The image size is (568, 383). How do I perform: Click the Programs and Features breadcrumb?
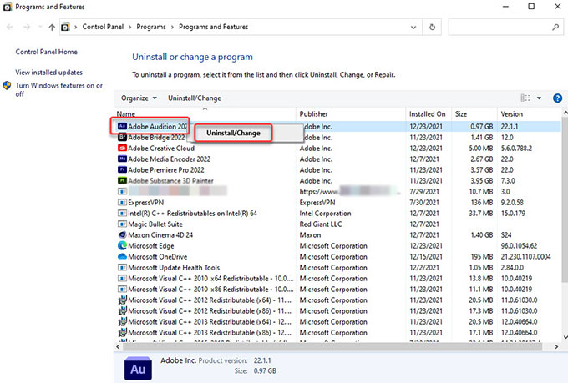[x=213, y=27]
